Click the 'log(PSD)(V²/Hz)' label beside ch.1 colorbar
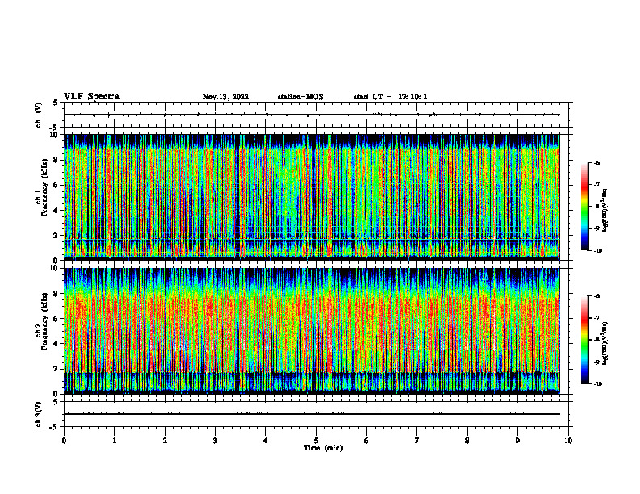 pyautogui.click(x=605, y=211)
